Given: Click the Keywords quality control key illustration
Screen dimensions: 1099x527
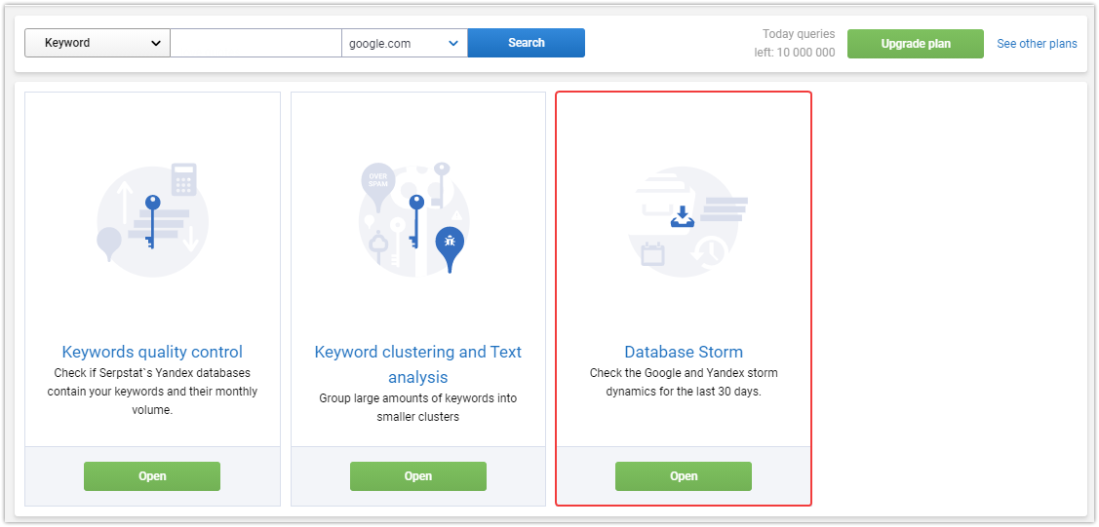Looking at the screenshot, I should click(x=152, y=220).
